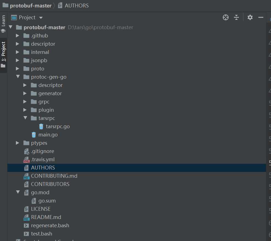Viewport: 271px width, 241px height.
Task: Select CONTRIBUTING.md file name
Action: tap(54, 176)
